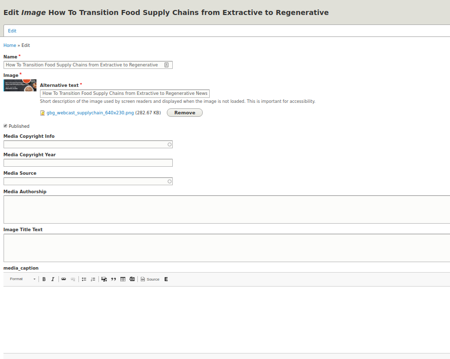Click the image thumbnail preview
The image size is (450, 359).
(19, 85)
